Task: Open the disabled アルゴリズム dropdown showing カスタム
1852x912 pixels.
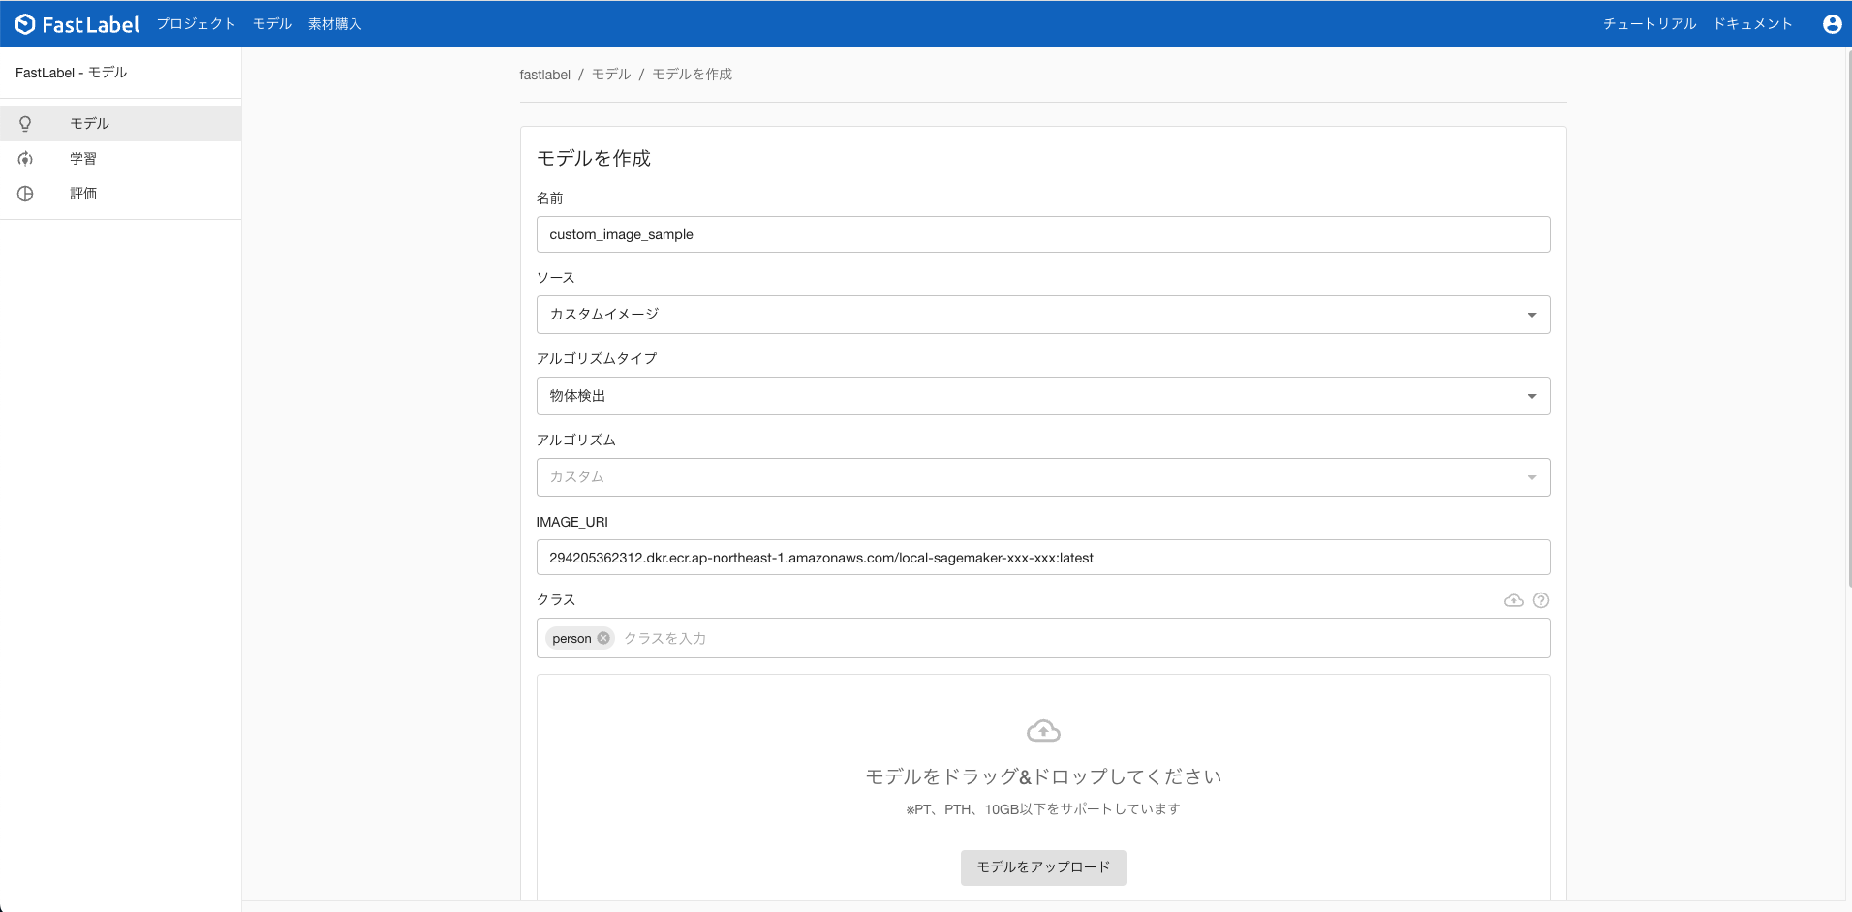Action: pyautogui.click(x=1043, y=477)
